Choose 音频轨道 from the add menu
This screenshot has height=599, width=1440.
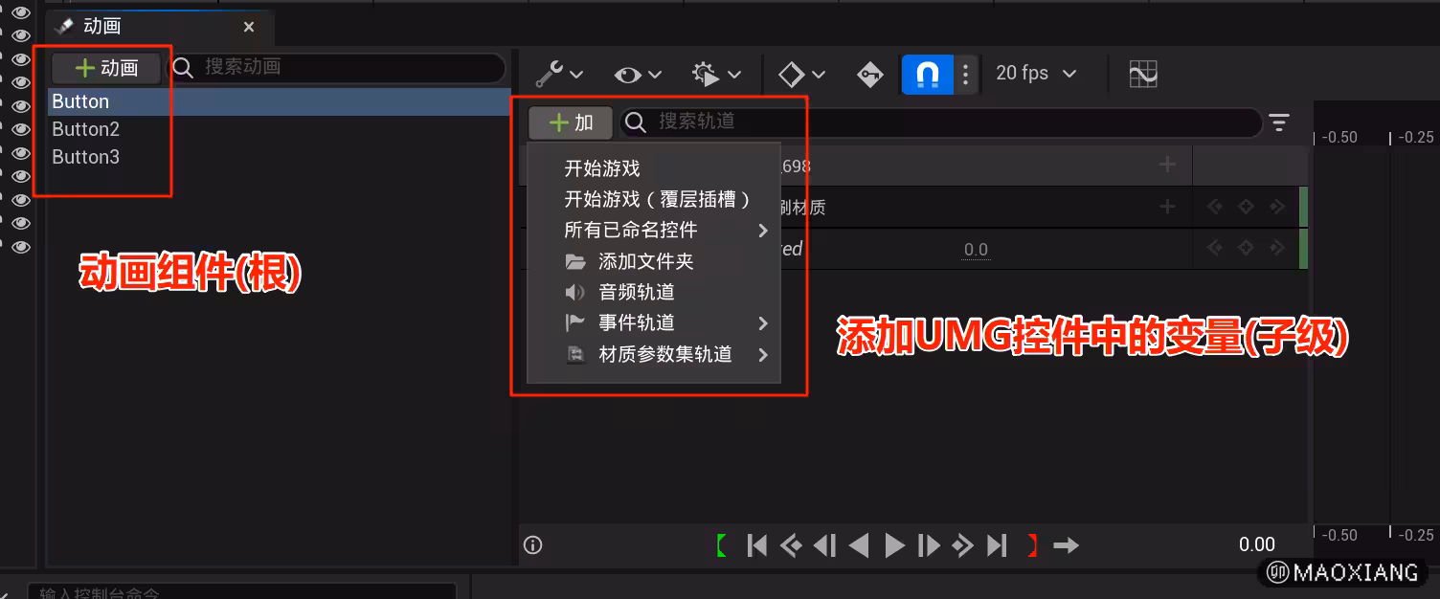pyautogui.click(x=636, y=292)
